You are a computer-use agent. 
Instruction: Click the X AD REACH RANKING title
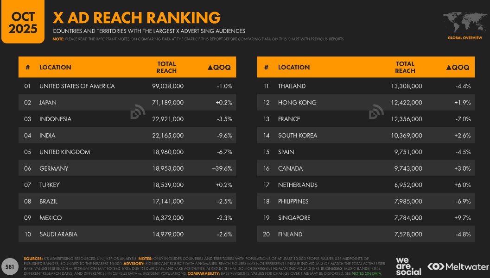pos(137,18)
